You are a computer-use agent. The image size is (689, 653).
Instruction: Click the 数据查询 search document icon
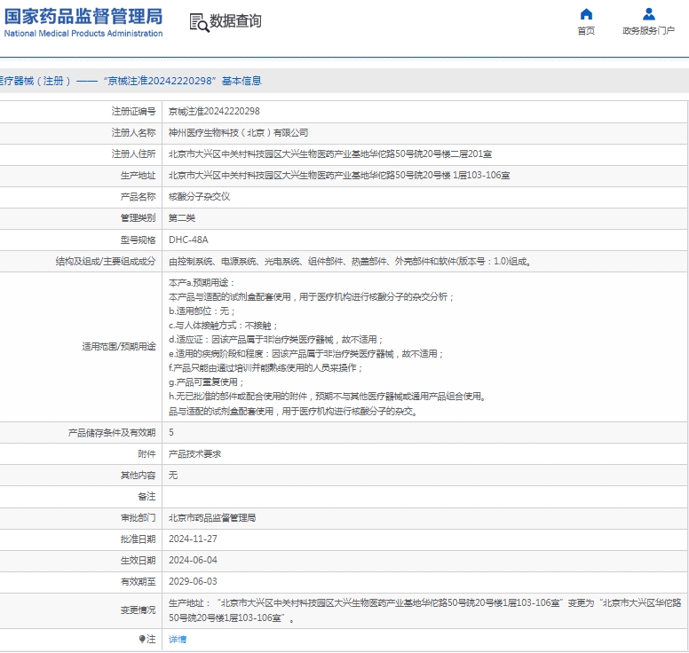(x=199, y=22)
